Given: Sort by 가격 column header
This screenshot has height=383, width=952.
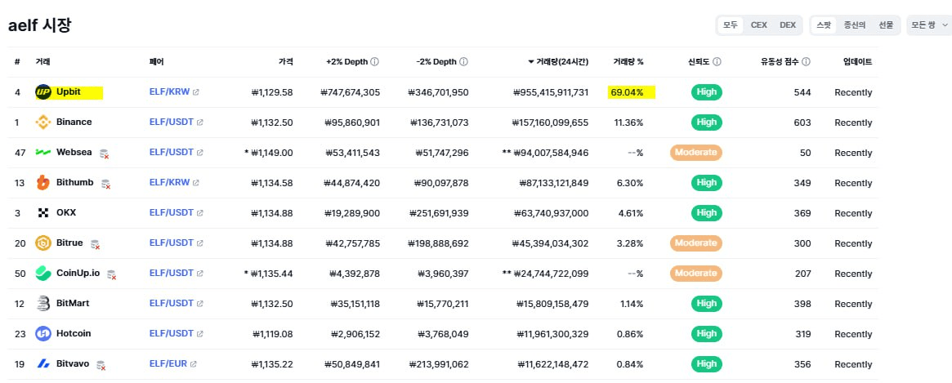Looking at the screenshot, I should [x=286, y=62].
